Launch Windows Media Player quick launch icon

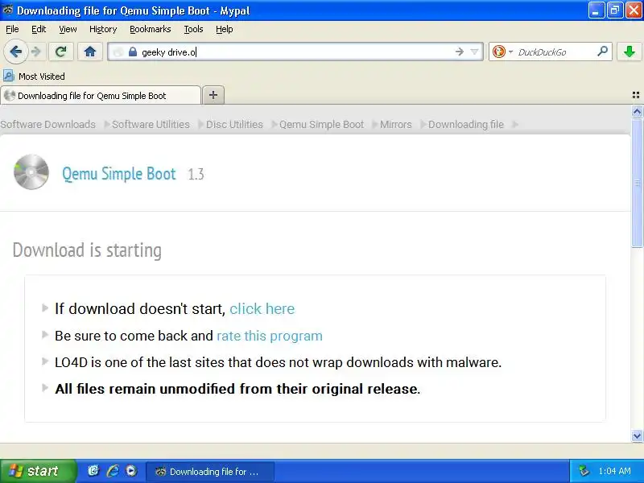[131, 471]
